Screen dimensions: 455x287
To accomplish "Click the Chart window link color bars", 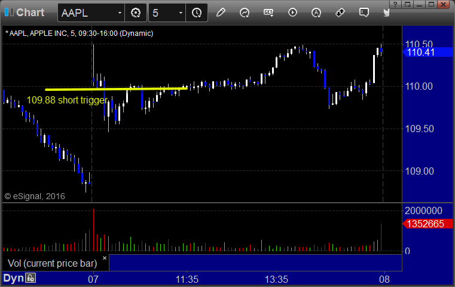I will (9, 12).
